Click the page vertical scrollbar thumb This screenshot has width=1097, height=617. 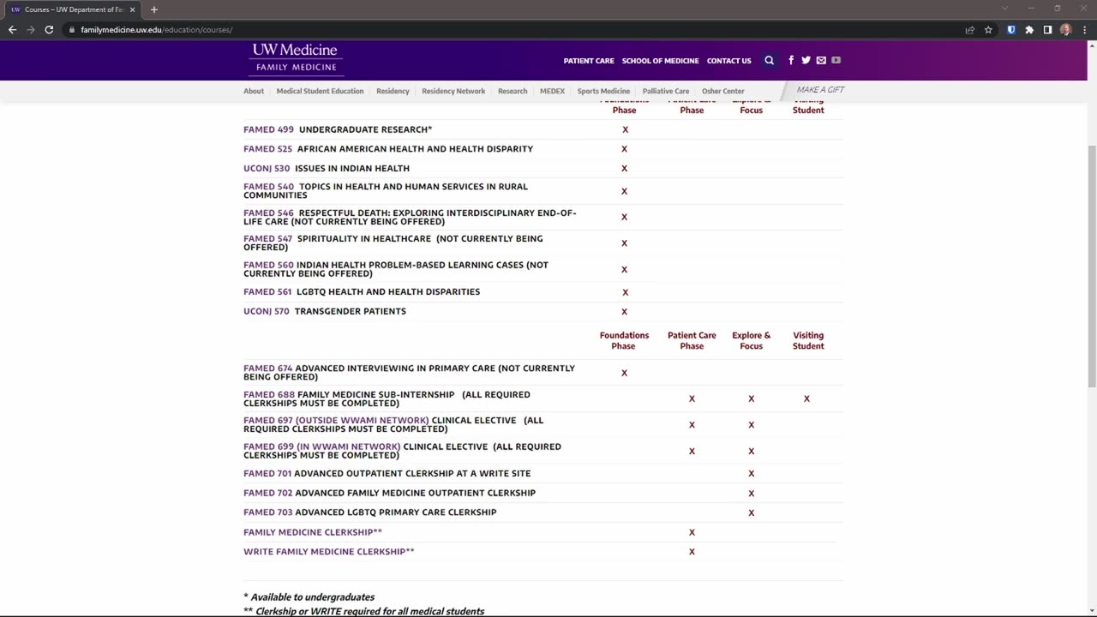click(1092, 266)
